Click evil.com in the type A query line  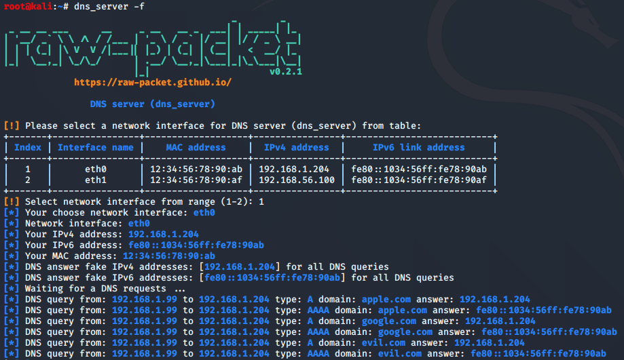[383, 342]
